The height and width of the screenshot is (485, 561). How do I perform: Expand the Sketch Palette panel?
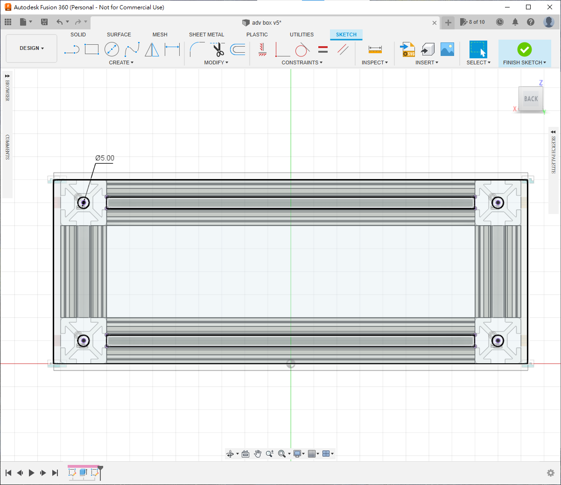[553, 132]
